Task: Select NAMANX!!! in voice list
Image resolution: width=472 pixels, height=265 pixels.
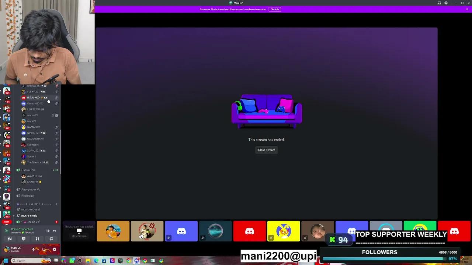Action: coord(39,127)
